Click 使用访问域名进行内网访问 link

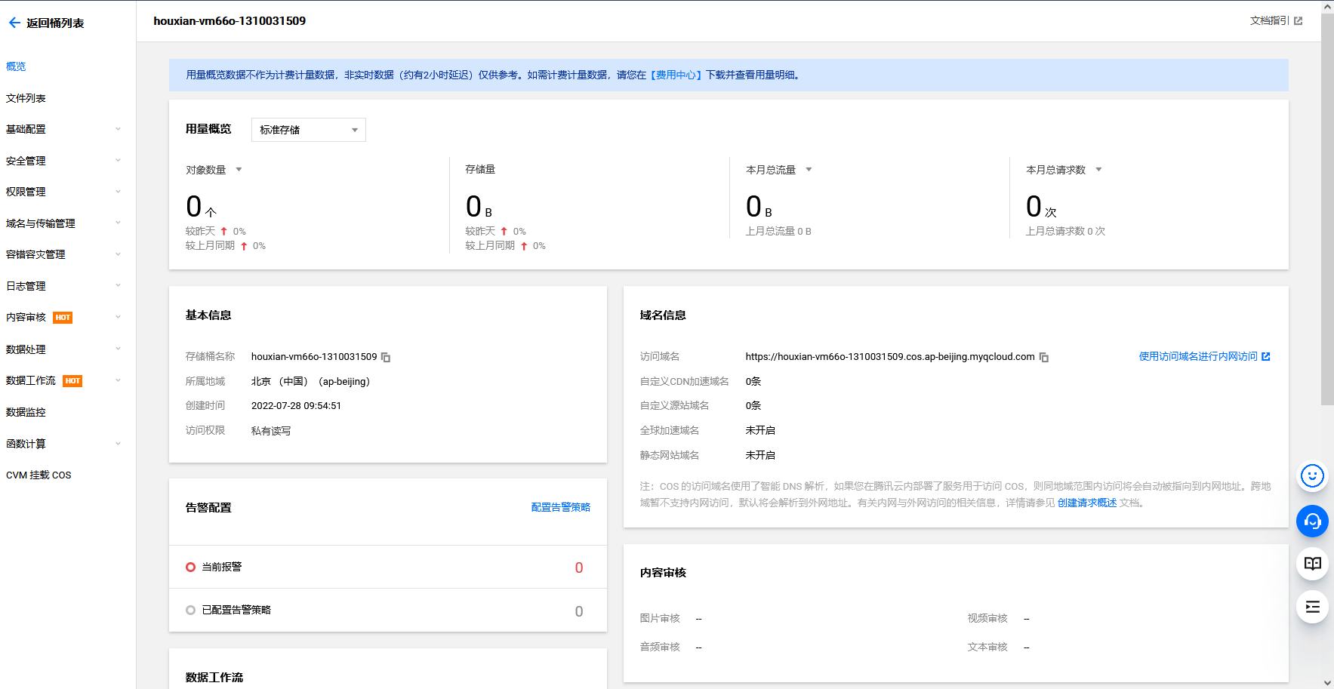(x=1198, y=356)
